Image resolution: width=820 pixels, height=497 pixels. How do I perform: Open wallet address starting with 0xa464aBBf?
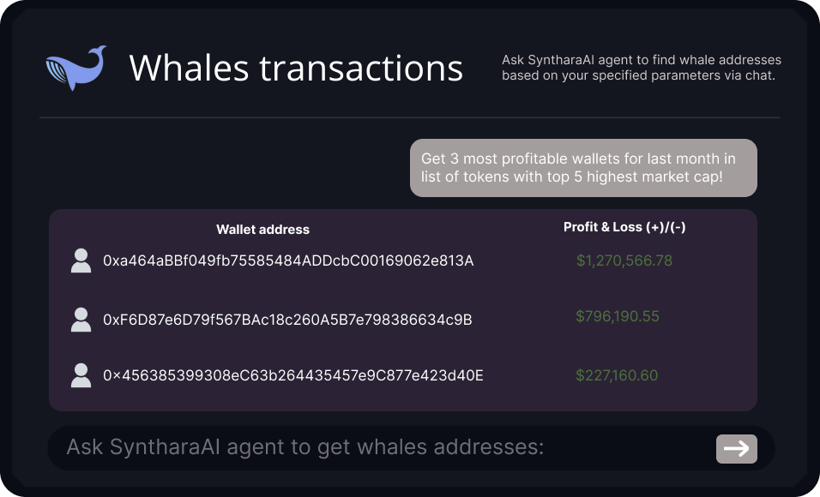[x=288, y=260]
